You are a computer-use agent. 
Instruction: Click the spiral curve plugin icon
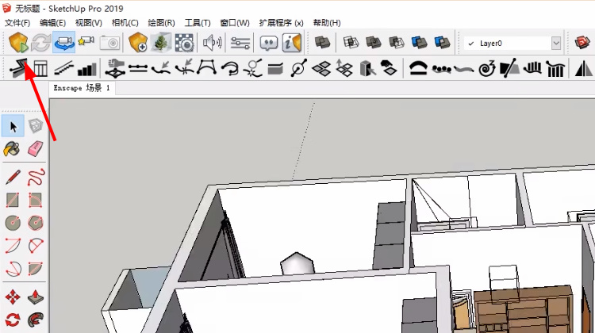click(x=487, y=69)
